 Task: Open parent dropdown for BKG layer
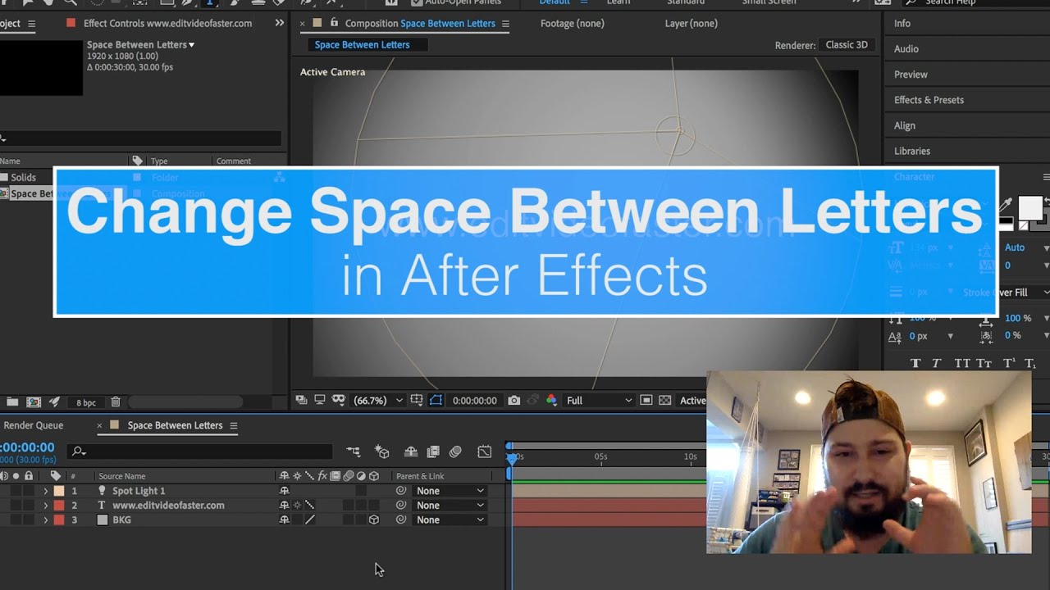(x=450, y=520)
